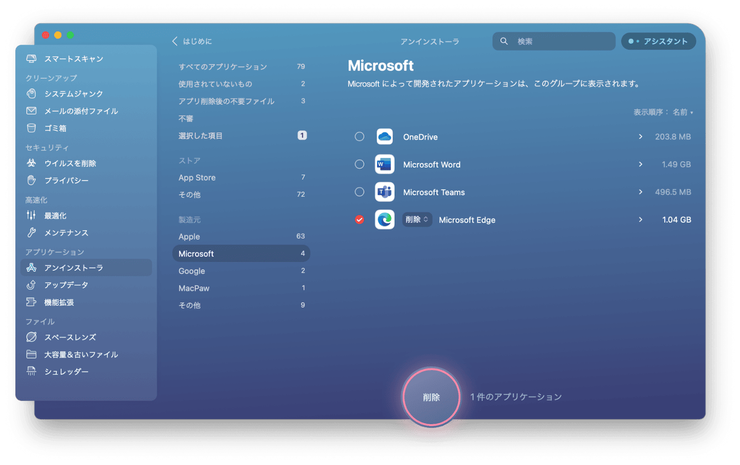Select 選択した項目 category
The width and height of the screenshot is (740, 465).
pyautogui.click(x=241, y=136)
